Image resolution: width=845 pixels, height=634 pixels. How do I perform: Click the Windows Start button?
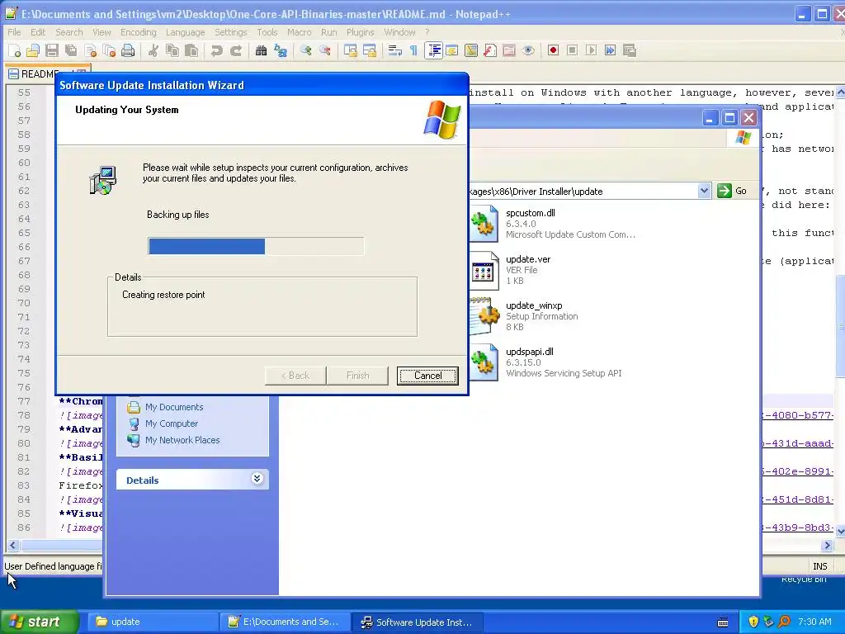(x=39, y=622)
